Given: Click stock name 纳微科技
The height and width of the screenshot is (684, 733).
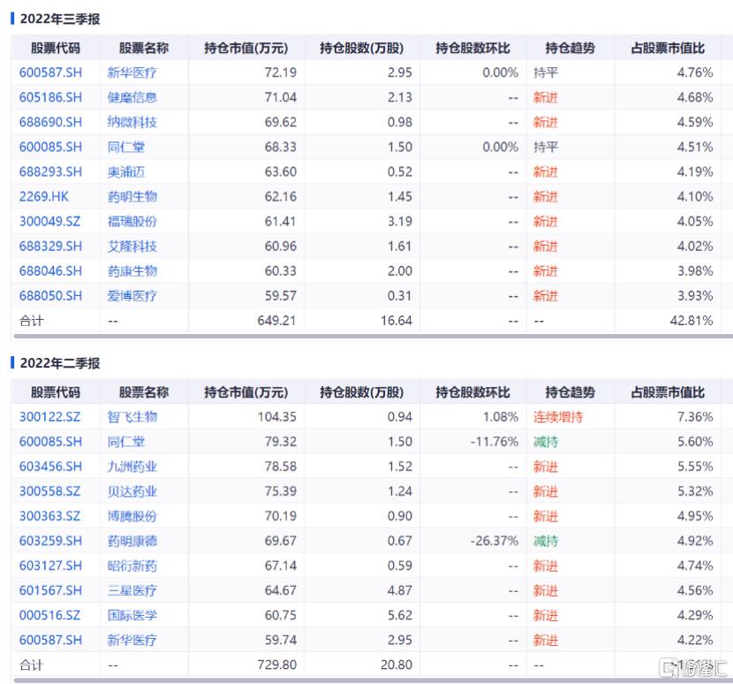Looking at the screenshot, I should 132,122.
